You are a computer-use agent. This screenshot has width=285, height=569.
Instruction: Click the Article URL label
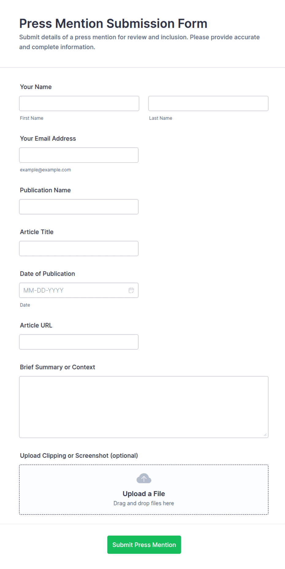(x=36, y=325)
